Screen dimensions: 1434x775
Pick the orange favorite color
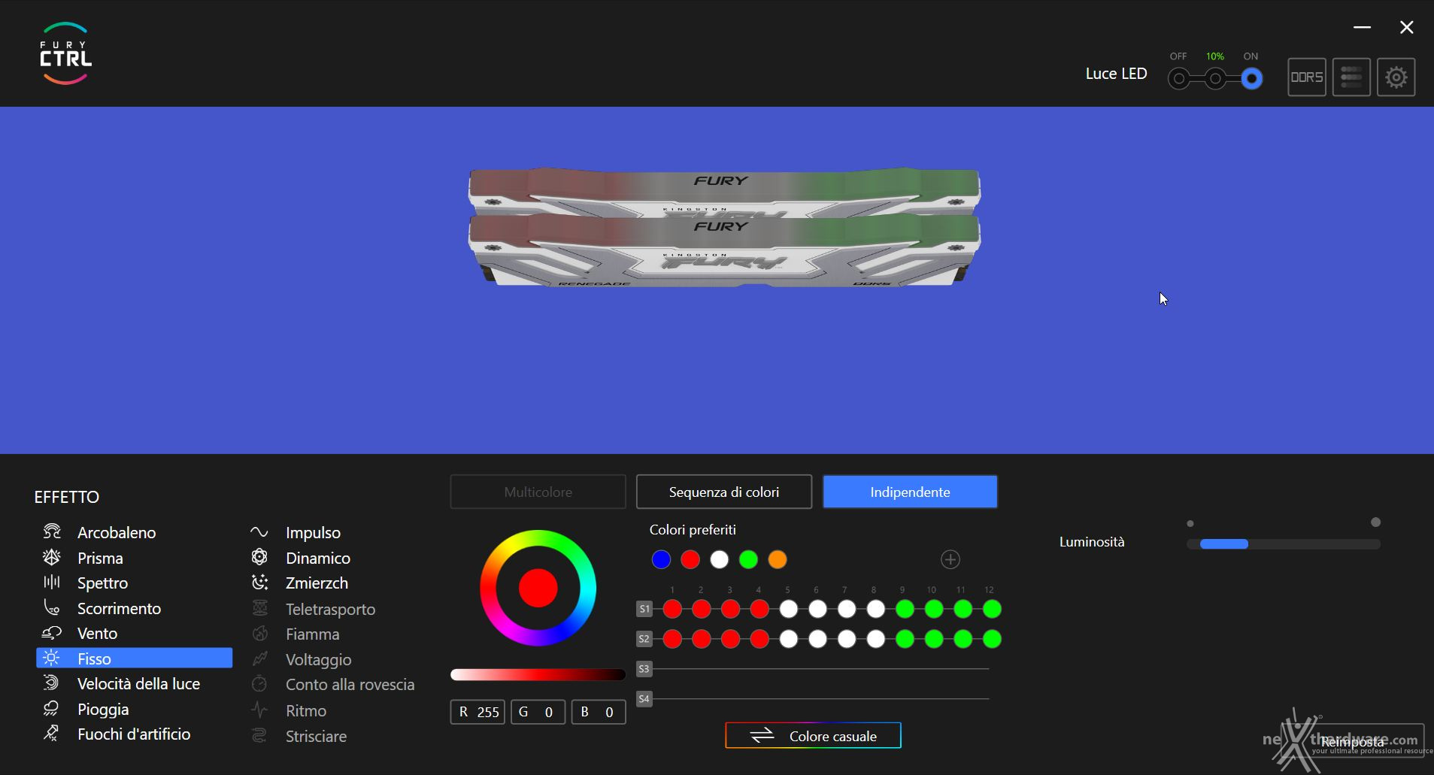(778, 559)
